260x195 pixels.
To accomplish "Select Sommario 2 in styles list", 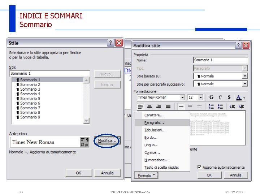I will click(48, 84).
